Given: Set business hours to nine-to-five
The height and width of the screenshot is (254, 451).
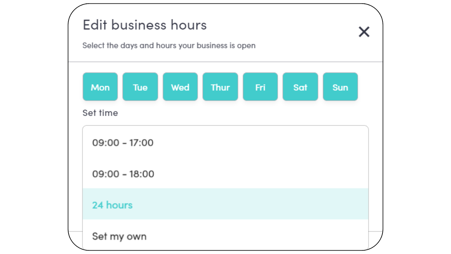Looking at the screenshot, I should (123, 143).
